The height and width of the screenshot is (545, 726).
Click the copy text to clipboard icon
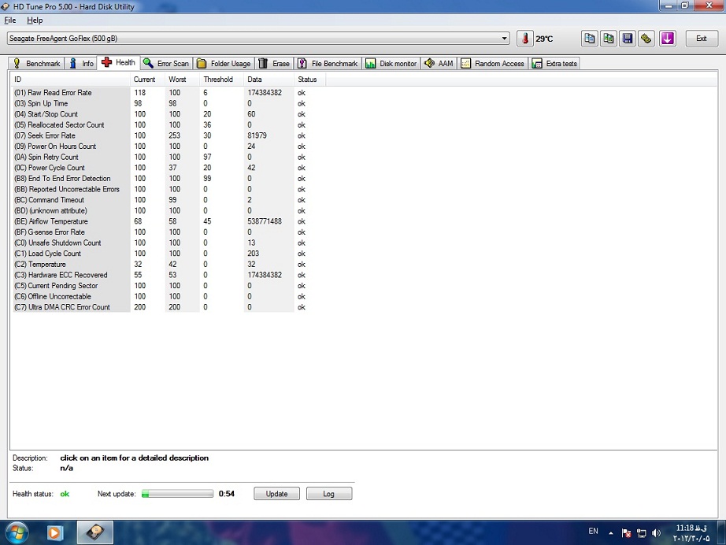click(590, 39)
